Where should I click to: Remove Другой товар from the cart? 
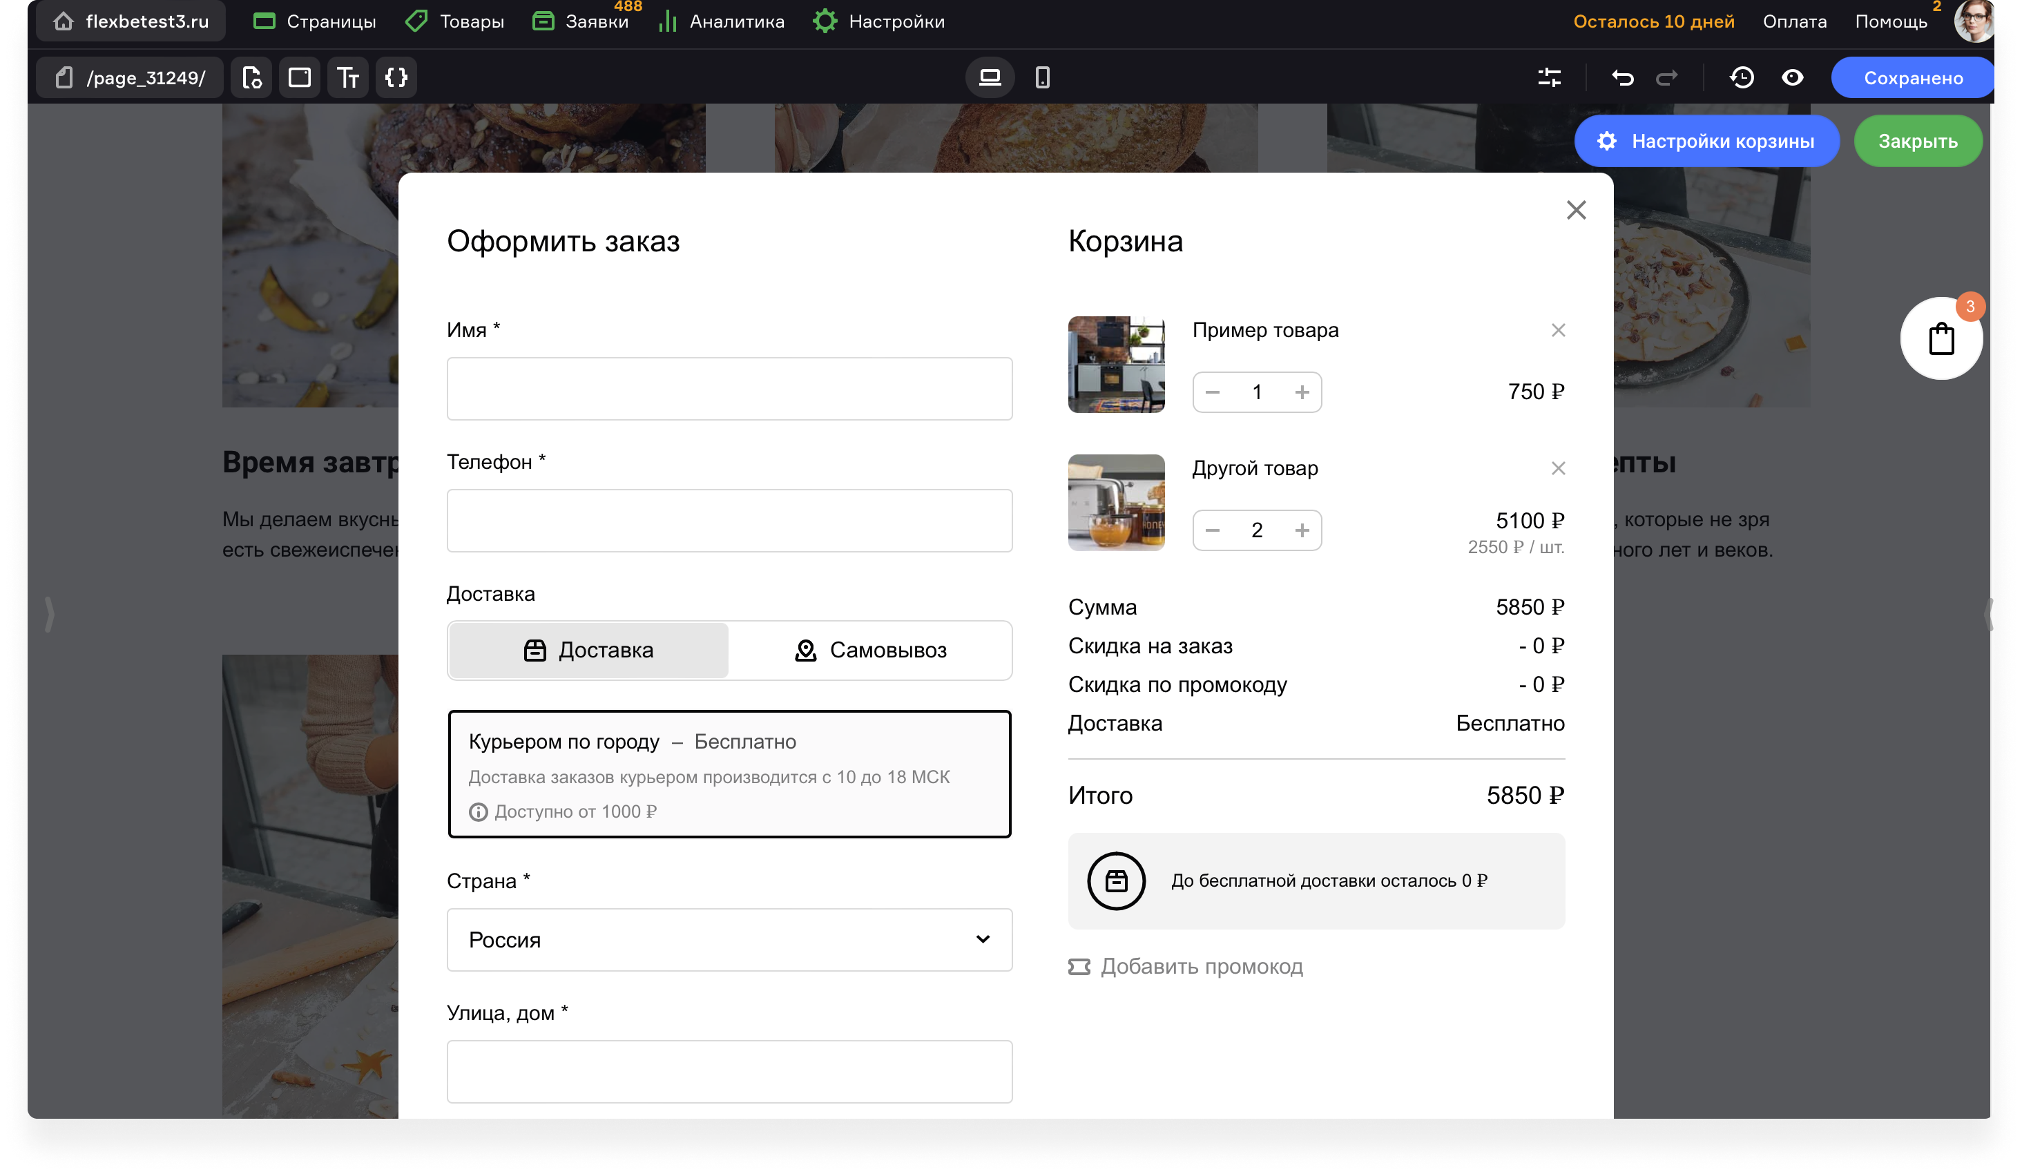[1558, 469]
